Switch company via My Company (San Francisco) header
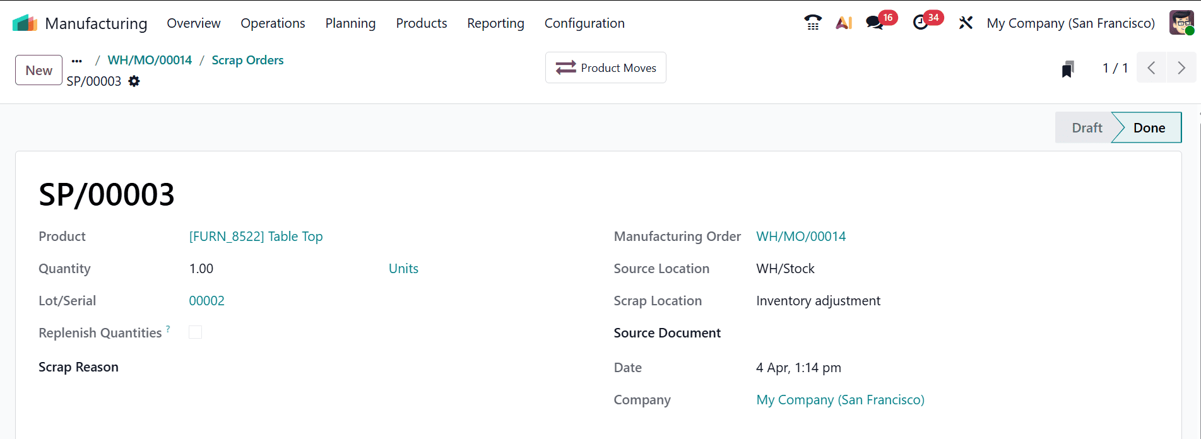 pyautogui.click(x=1070, y=23)
